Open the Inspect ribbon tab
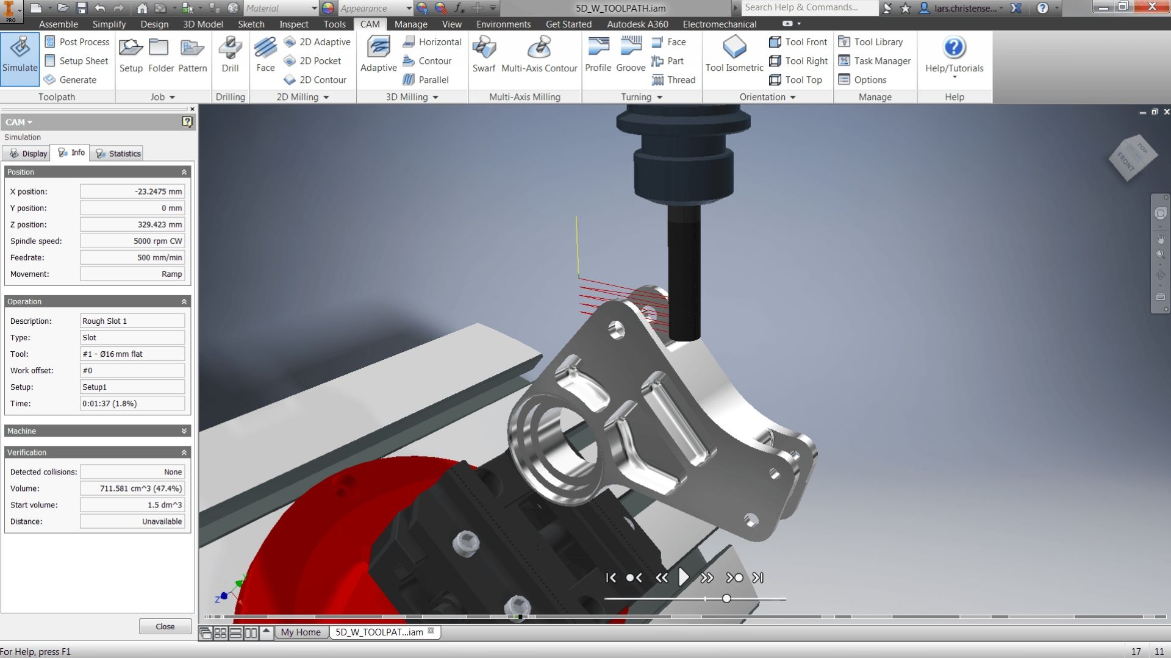The image size is (1171, 658). 293,24
